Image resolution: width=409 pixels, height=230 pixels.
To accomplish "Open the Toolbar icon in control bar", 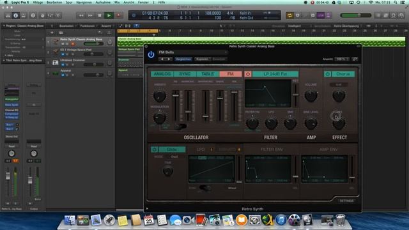I will pyautogui.click(x=24, y=15).
